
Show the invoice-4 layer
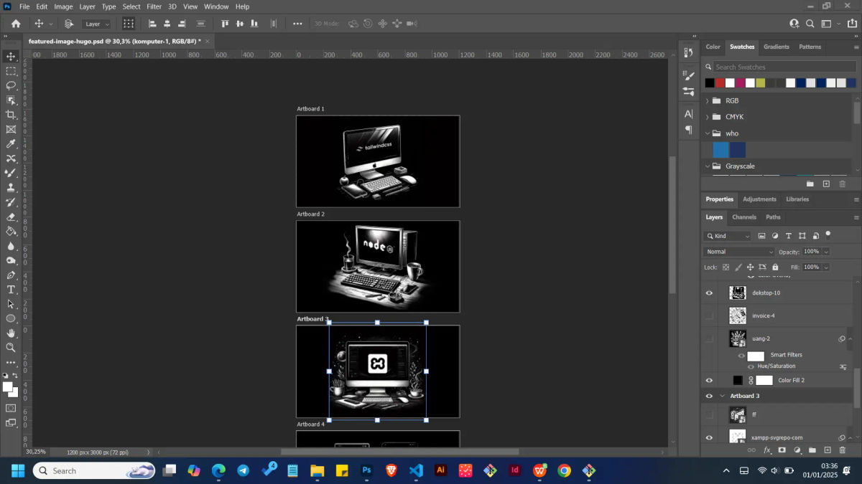(710, 315)
